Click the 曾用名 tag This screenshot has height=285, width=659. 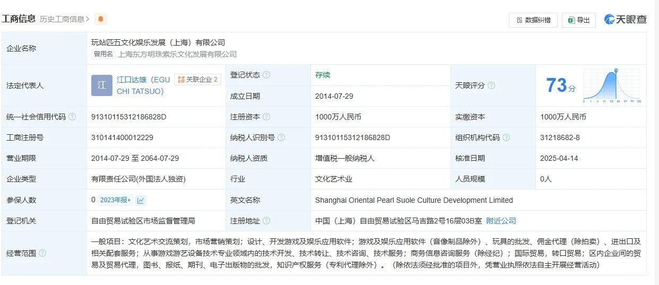[x=103, y=54]
